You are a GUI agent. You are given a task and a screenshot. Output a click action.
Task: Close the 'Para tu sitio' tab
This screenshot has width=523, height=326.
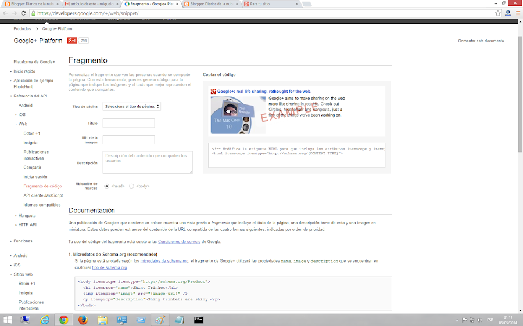[x=296, y=4]
